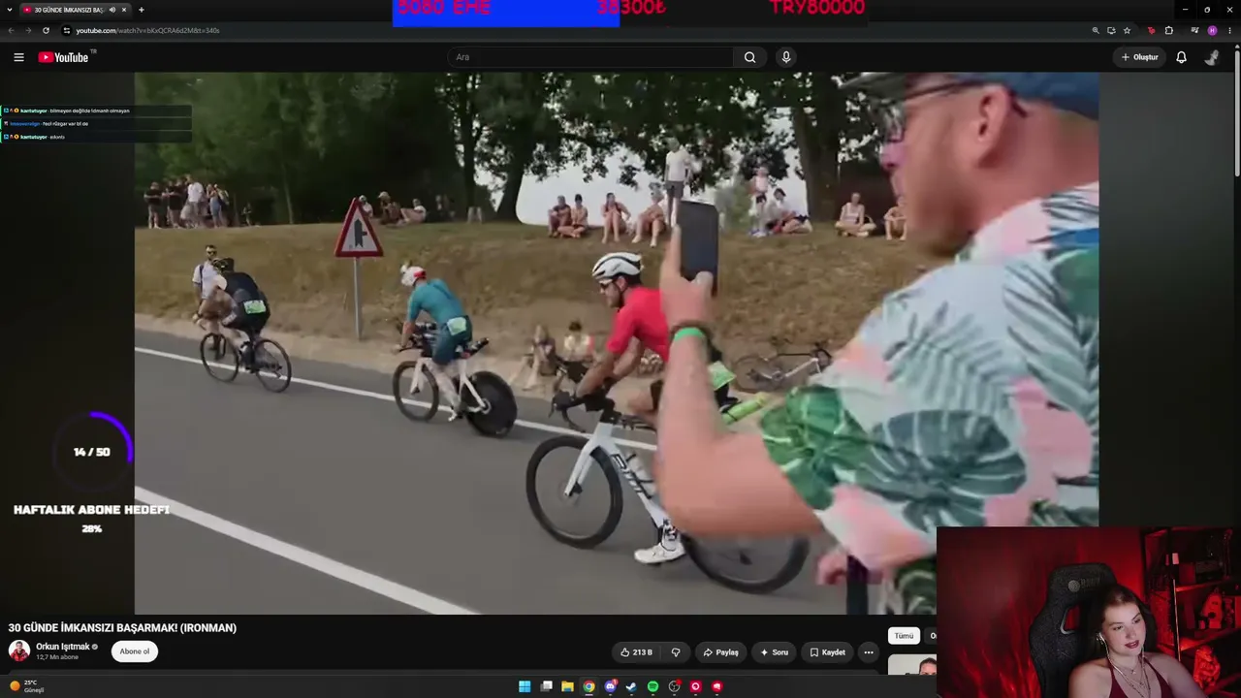Bookmark this page with the star icon
Image resolution: width=1241 pixels, height=698 pixels.
(x=1127, y=30)
